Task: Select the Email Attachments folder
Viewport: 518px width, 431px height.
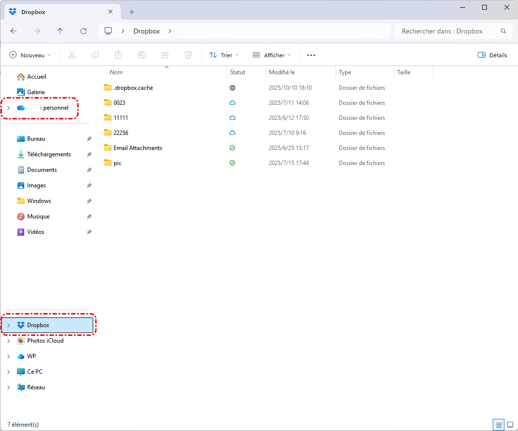Action: [x=137, y=148]
